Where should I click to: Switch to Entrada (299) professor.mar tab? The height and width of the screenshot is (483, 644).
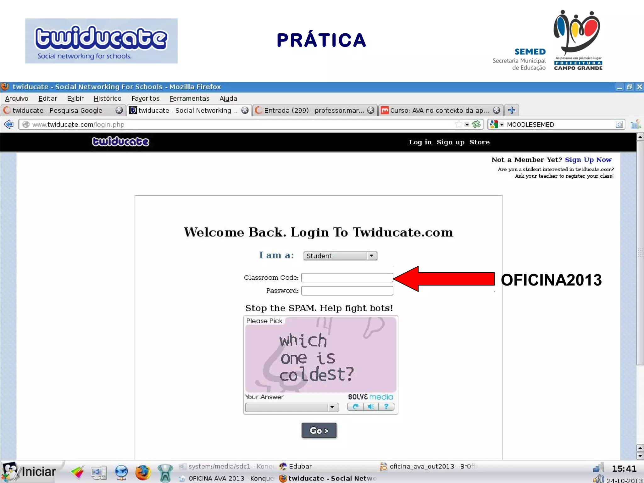click(314, 110)
